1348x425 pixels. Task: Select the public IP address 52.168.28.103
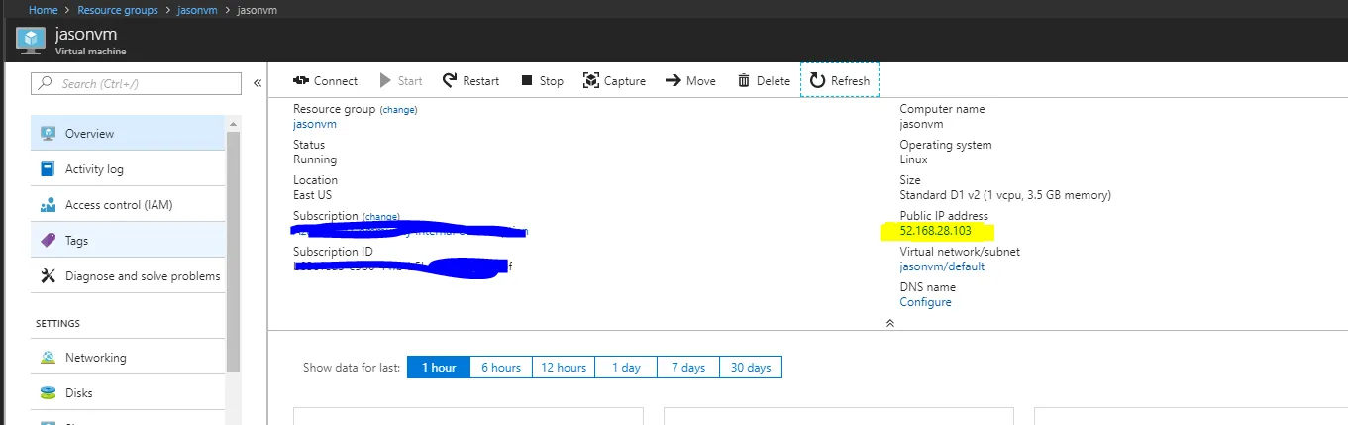coord(935,231)
